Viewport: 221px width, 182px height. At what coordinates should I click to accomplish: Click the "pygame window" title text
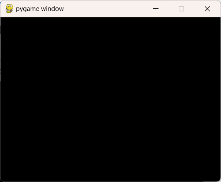coord(40,9)
